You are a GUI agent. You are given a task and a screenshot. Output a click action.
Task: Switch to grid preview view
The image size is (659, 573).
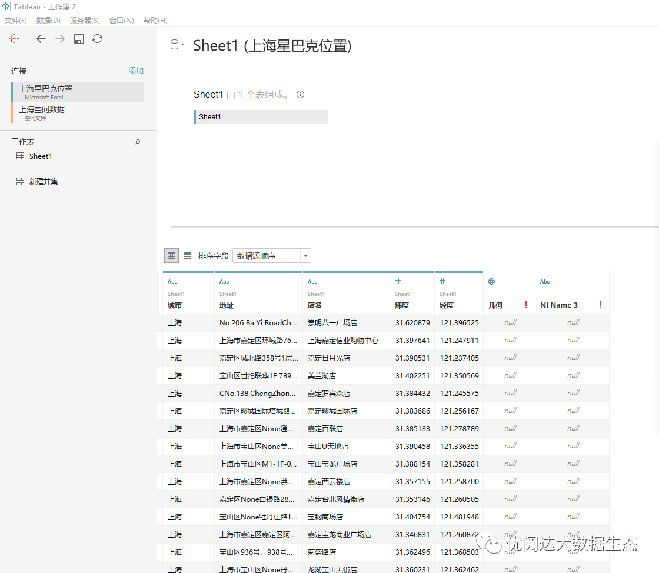click(171, 255)
